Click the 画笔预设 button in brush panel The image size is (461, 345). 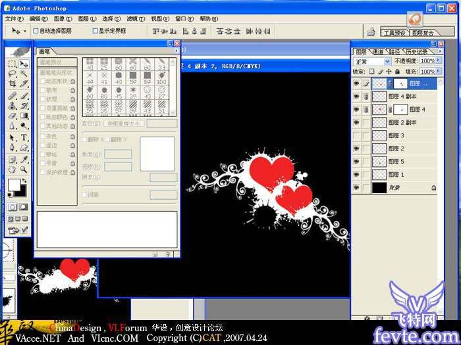[x=51, y=62]
